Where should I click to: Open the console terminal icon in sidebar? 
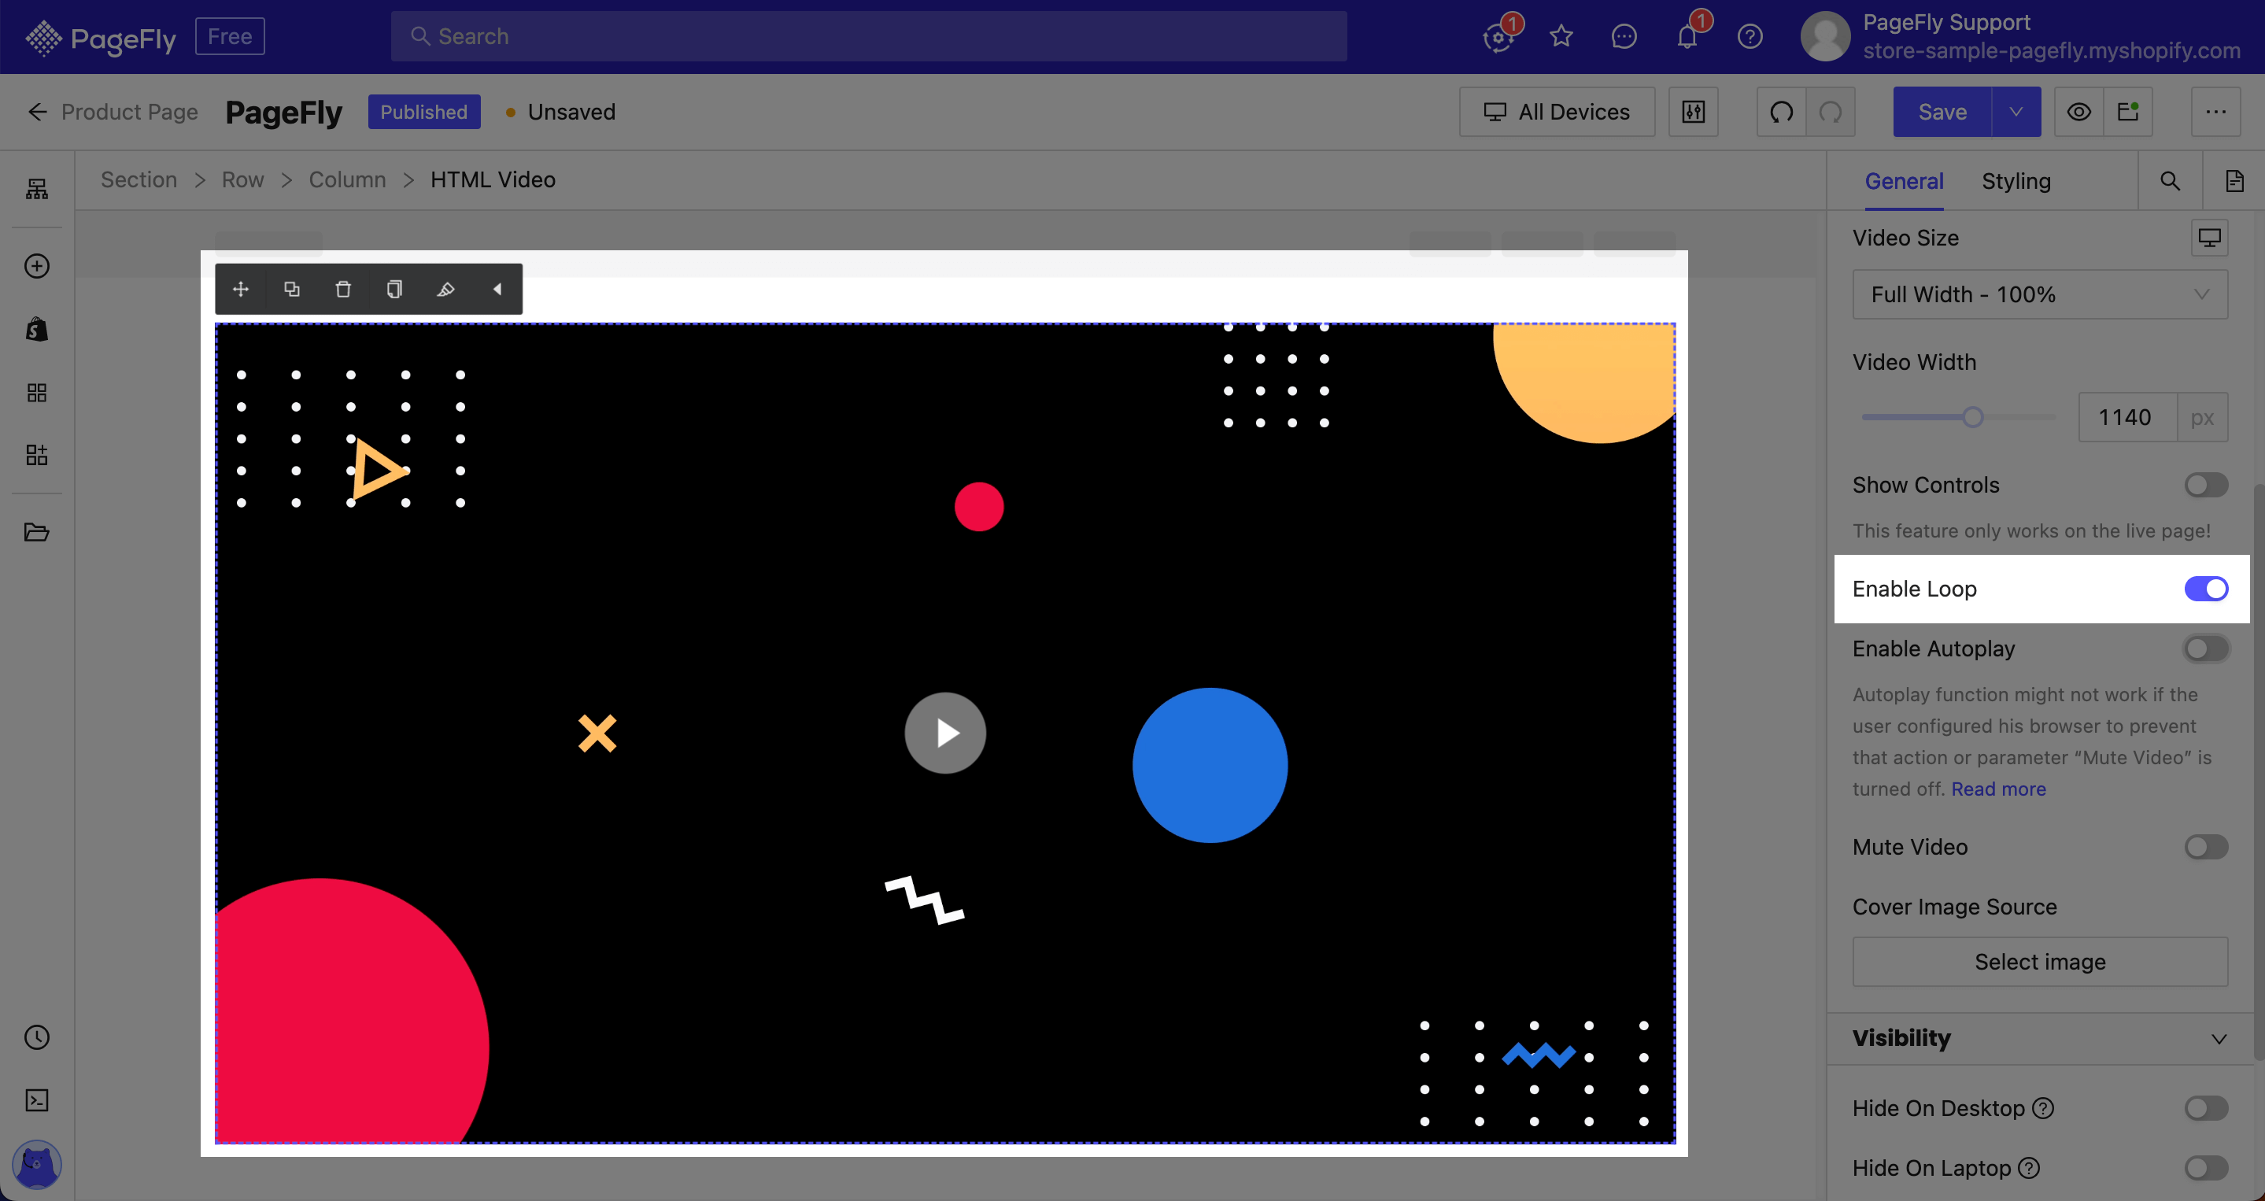pos(37,1101)
